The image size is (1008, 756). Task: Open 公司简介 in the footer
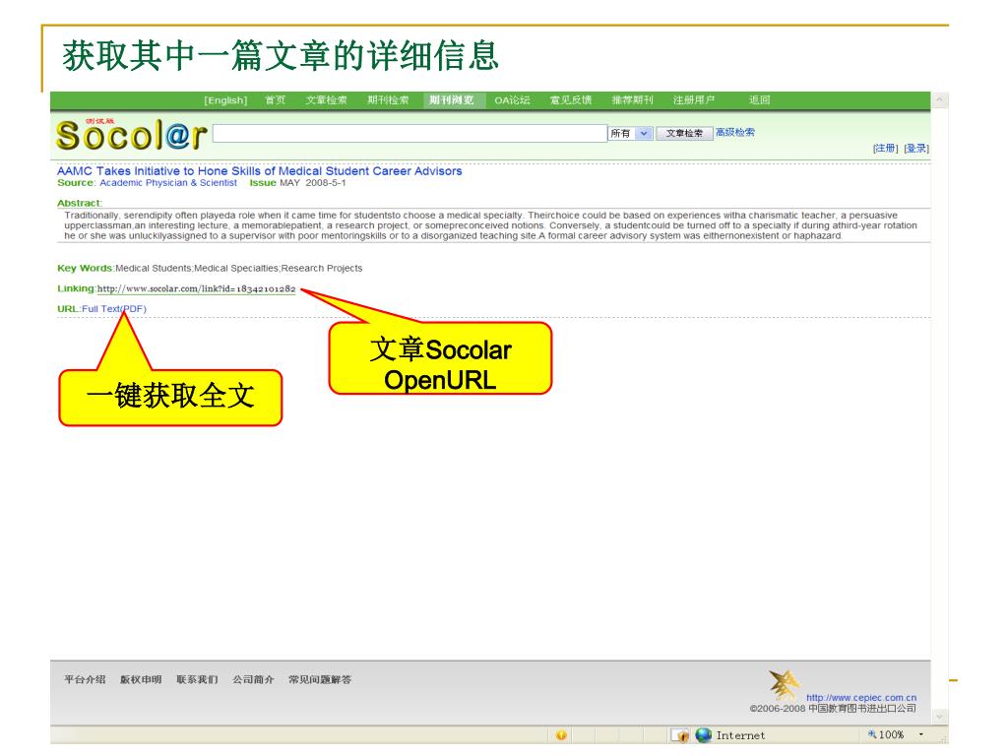click(253, 679)
